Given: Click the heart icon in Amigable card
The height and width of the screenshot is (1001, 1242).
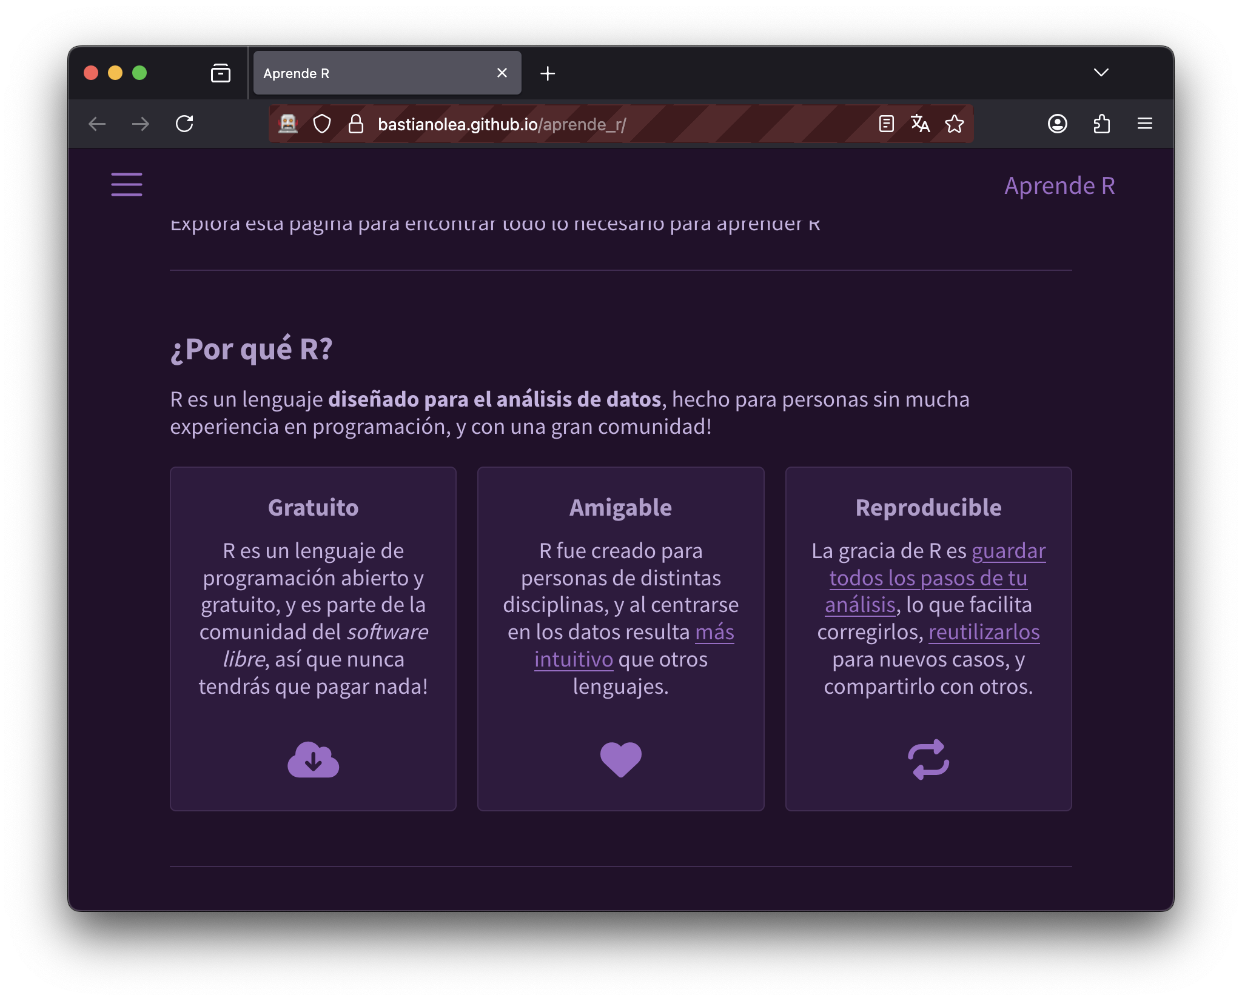Looking at the screenshot, I should coord(620,760).
